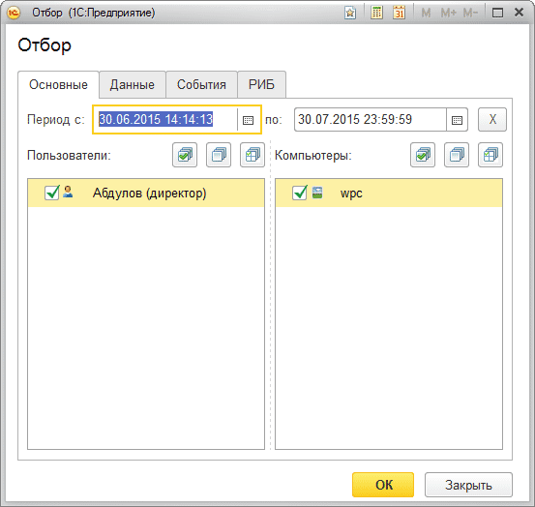Toggle checkbox for Абдулов (директор)
Screen dimensions: 535x507
click(52, 193)
